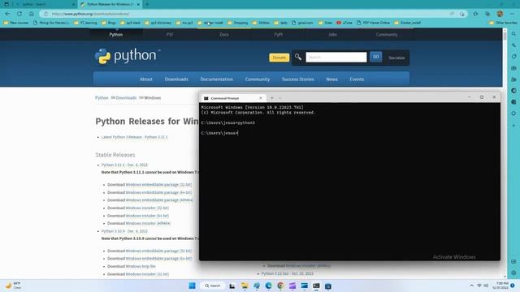Click the browser address bar

tap(245, 14)
